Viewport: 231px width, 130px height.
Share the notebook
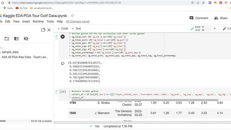pos(221,18)
